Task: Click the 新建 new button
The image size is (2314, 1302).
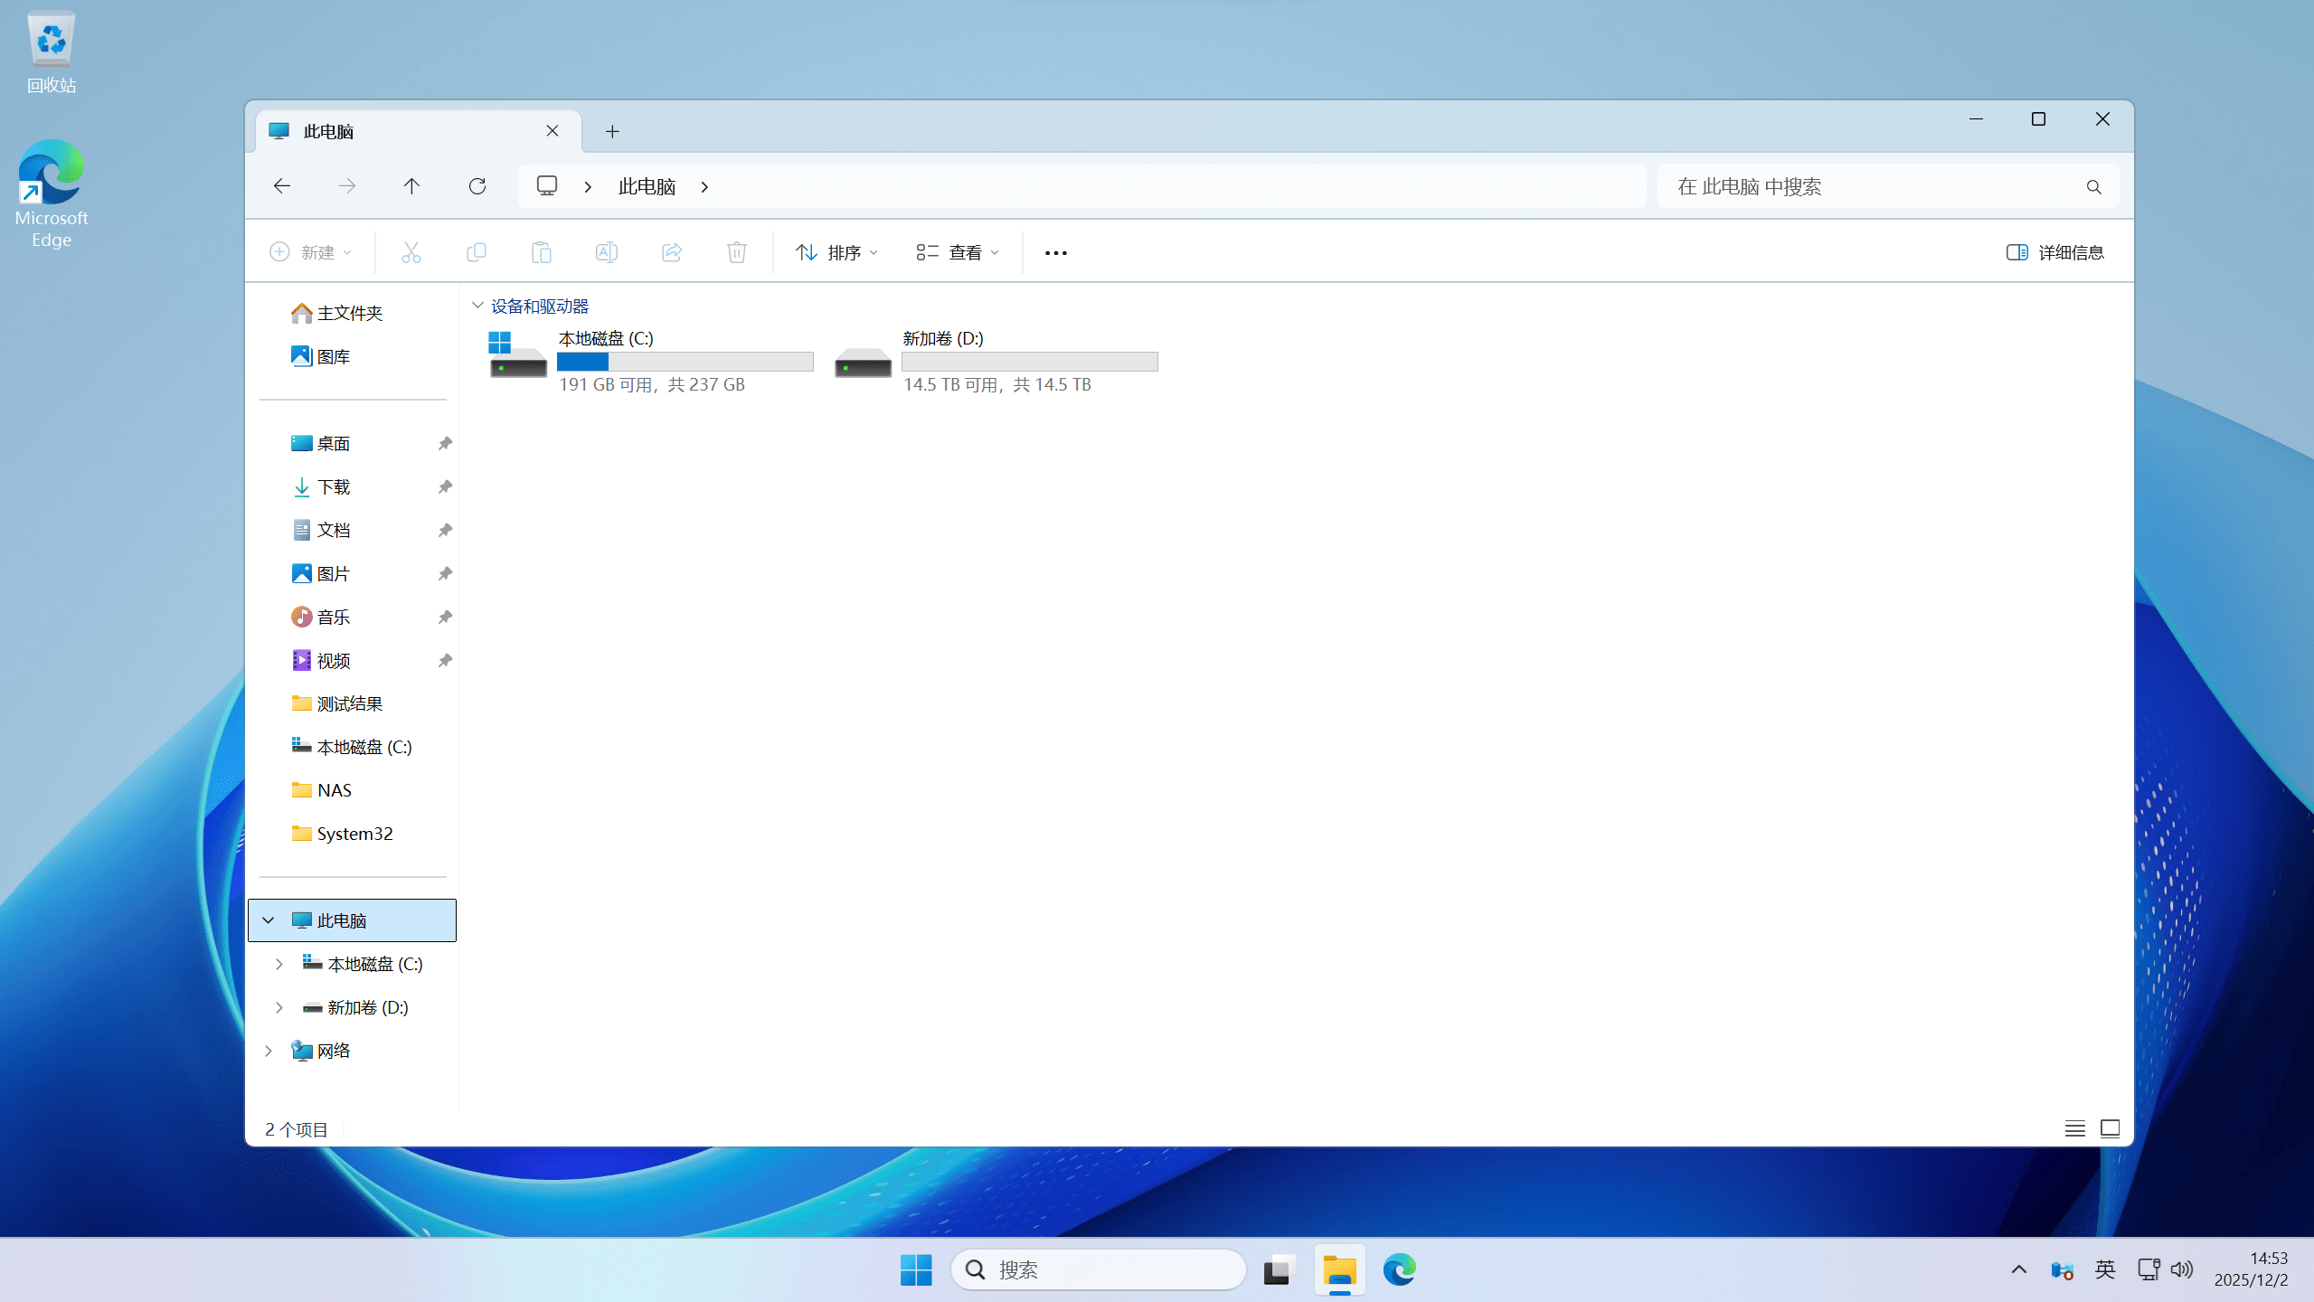Action: pyautogui.click(x=309, y=252)
